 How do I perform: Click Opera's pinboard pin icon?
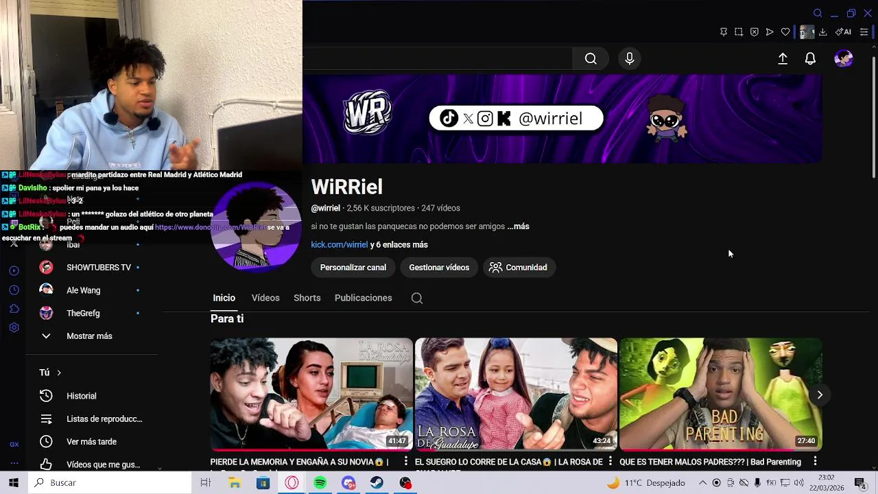coord(723,32)
